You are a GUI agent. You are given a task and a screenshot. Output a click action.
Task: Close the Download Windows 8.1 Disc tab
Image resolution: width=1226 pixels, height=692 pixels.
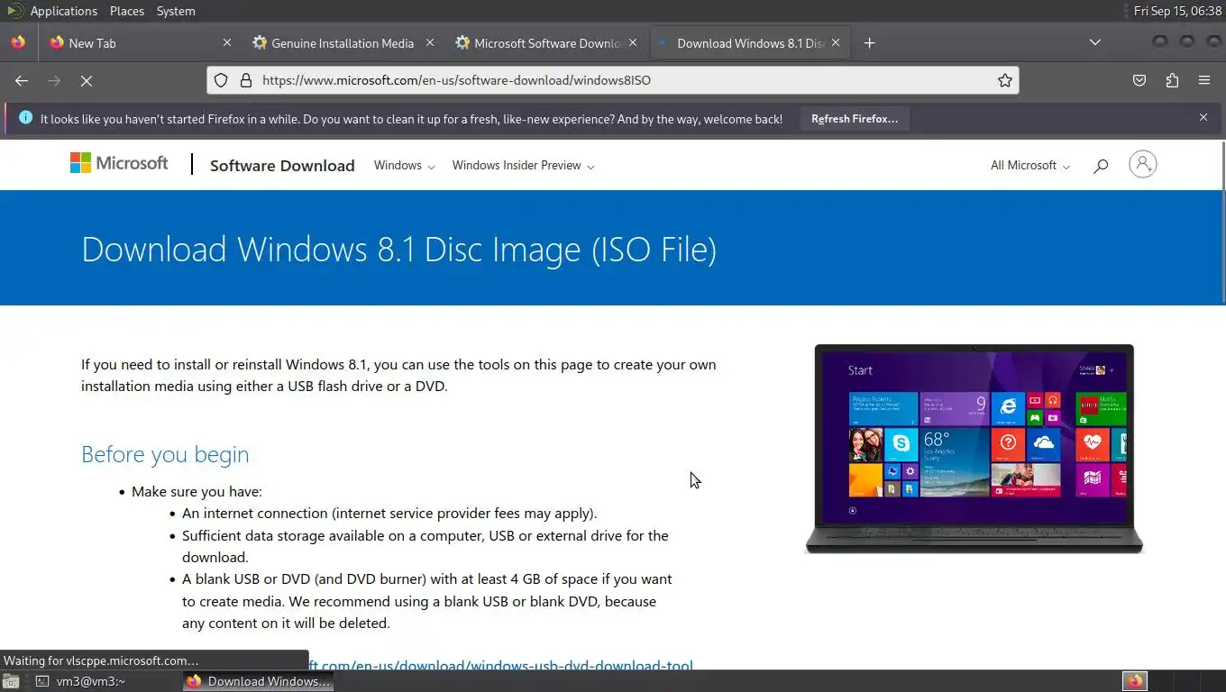pos(836,42)
